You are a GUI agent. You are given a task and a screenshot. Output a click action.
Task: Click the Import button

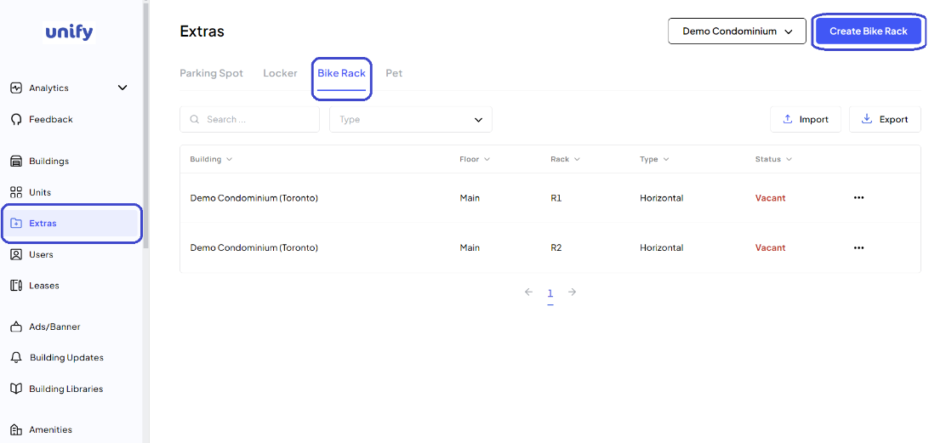(805, 119)
